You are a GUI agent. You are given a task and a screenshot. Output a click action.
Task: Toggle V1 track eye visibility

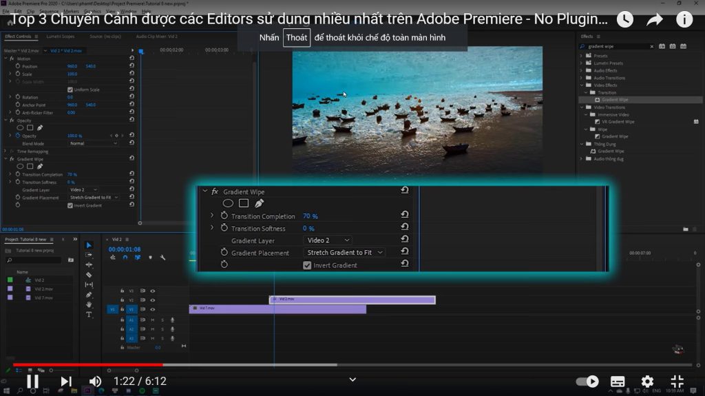point(152,310)
